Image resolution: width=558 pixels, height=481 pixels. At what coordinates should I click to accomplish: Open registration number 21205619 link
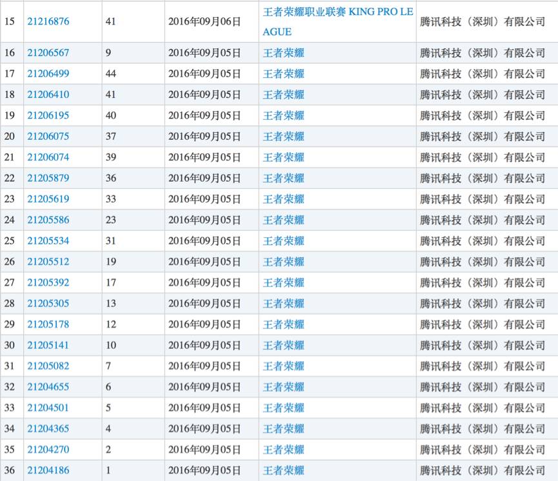pos(48,199)
